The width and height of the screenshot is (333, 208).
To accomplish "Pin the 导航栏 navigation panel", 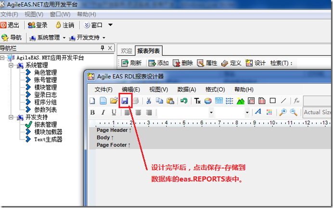I will [102, 48].
